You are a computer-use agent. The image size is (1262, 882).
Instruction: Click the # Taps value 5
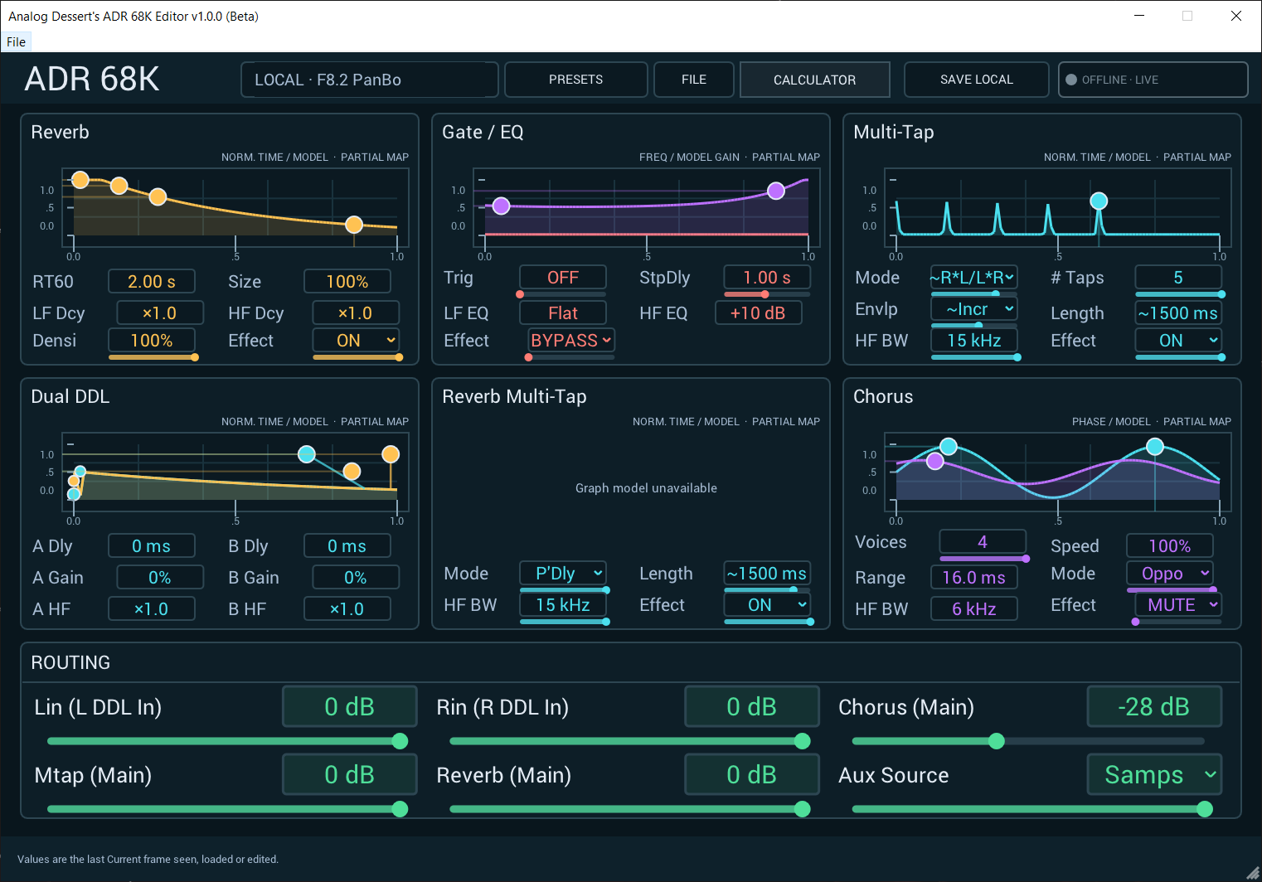1178,278
